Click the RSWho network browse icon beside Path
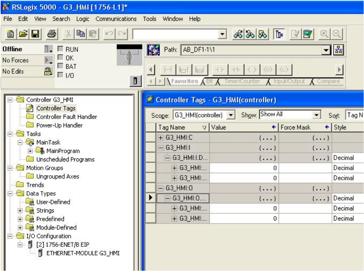Viewport: 364px width, 271px height. 338,50
